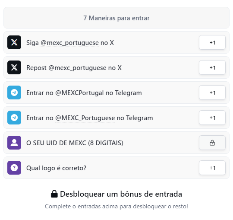
Task: Click the X icon beside Repost @mexc_portuguese
Action: coord(14,67)
